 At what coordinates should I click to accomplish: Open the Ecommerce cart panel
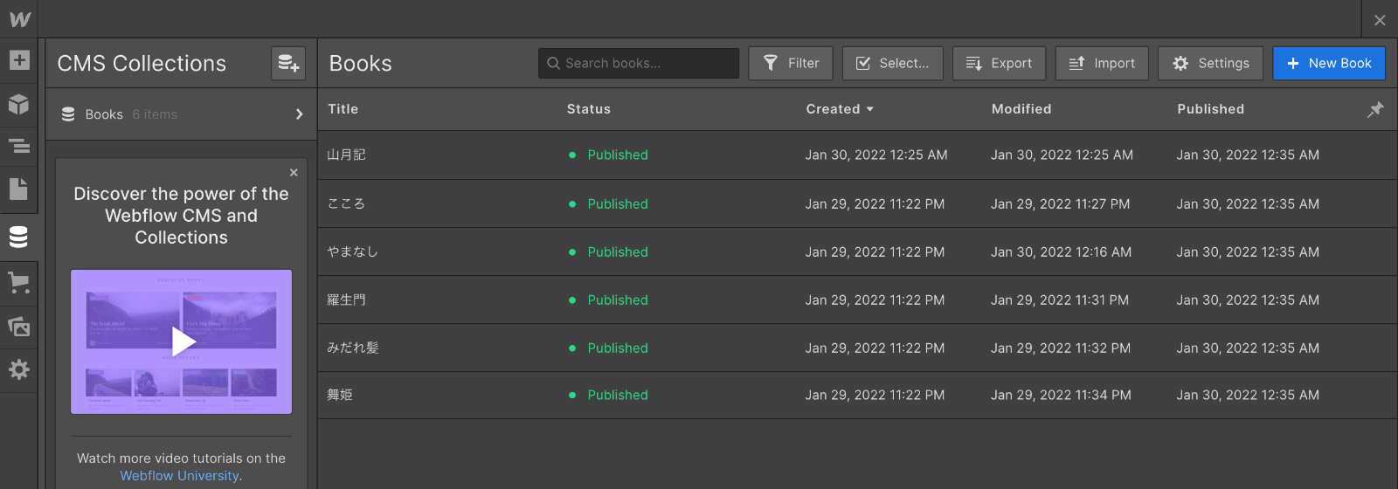click(x=19, y=283)
